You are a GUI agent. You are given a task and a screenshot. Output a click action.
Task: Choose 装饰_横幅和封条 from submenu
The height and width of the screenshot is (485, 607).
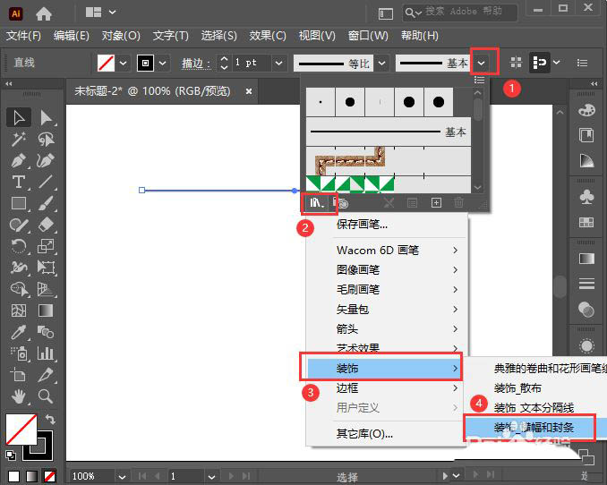pyautogui.click(x=534, y=428)
